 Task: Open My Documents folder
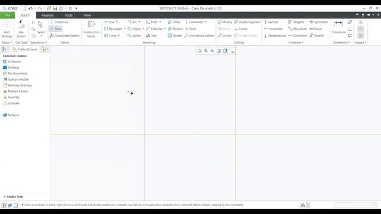(x=15, y=74)
